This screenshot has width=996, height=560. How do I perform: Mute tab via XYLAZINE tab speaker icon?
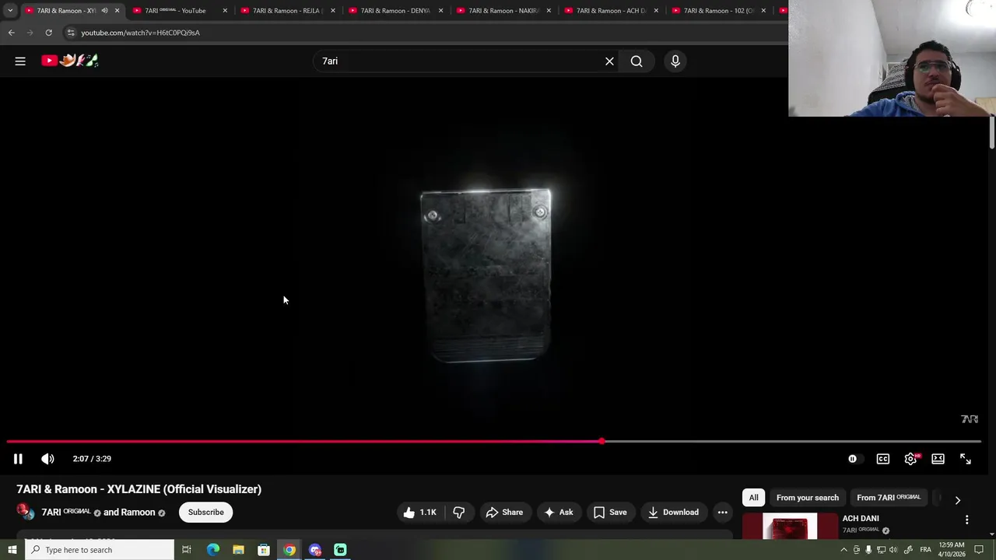click(104, 11)
